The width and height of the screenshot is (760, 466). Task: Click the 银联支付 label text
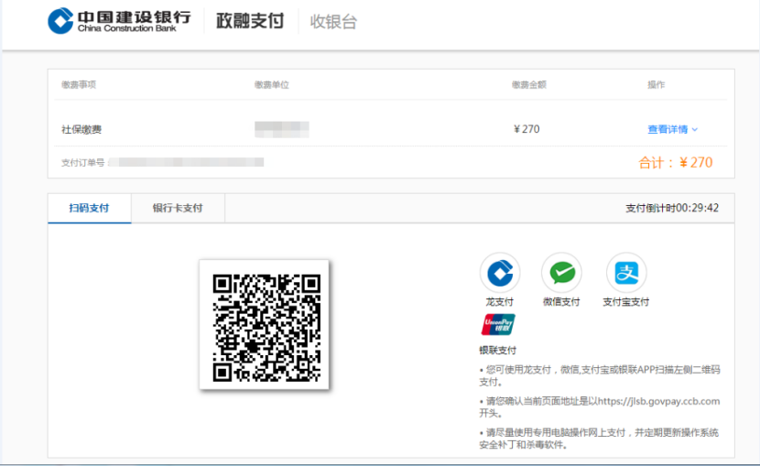tap(498, 351)
